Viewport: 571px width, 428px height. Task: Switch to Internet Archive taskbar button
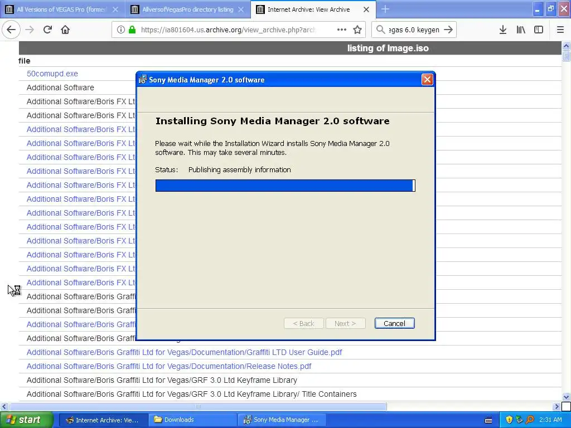(103, 420)
